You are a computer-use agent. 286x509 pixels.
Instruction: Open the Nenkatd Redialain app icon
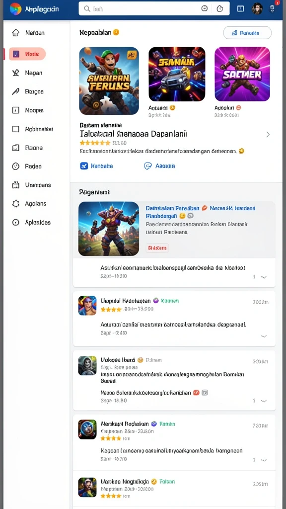[87, 429]
